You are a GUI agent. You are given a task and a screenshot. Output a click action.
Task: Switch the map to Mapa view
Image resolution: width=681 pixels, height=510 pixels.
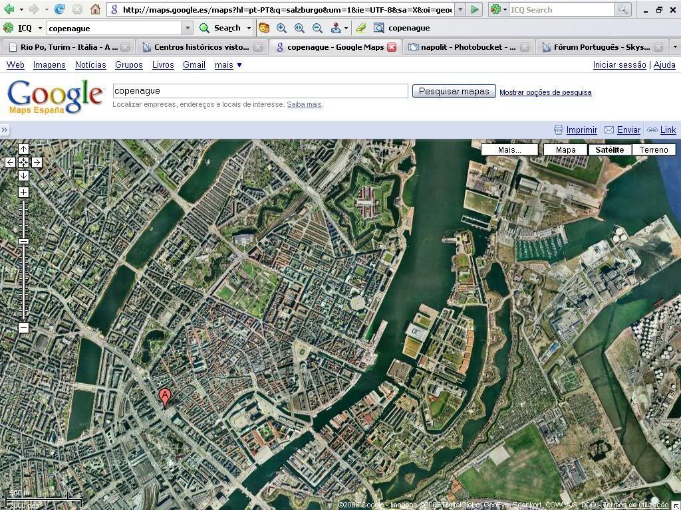point(565,150)
